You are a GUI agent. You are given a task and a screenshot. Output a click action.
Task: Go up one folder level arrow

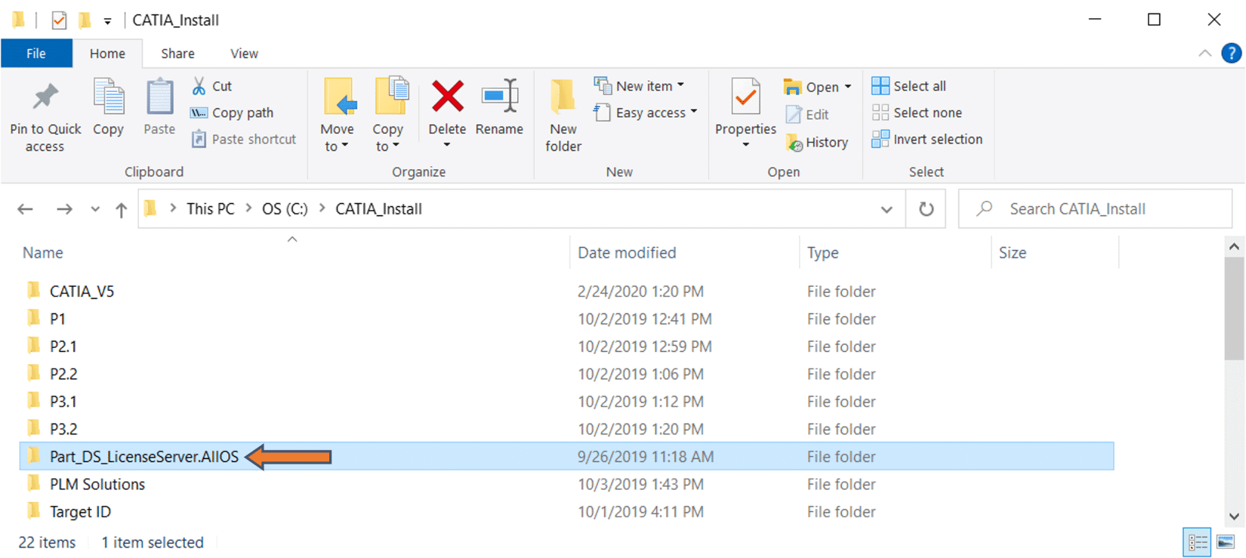point(121,209)
